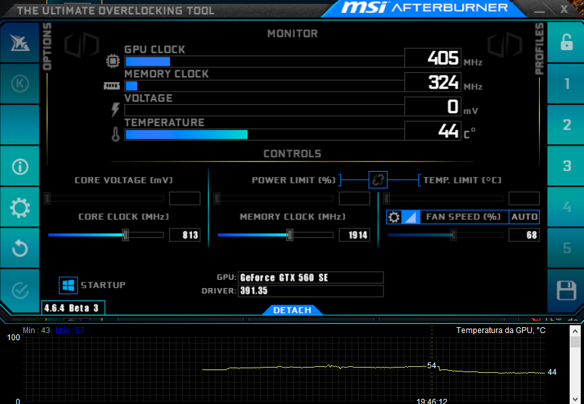This screenshot has width=584, height=404.
Task: Toggle user-defined fan curve triangle icon
Action: coord(410,217)
